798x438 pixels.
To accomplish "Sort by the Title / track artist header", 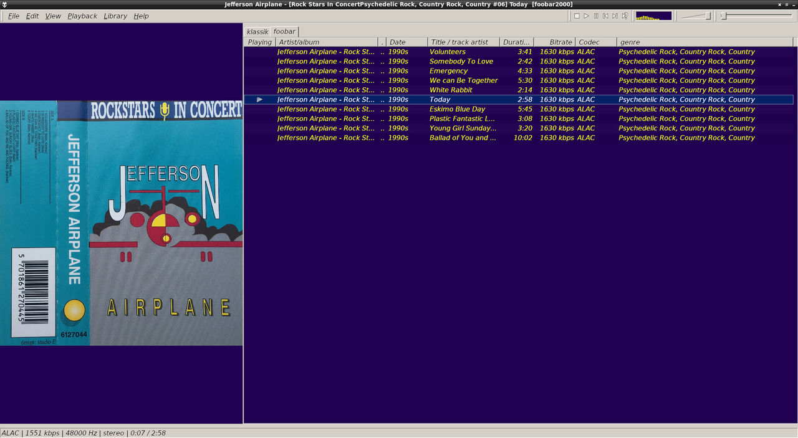I will click(x=464, y=42).
